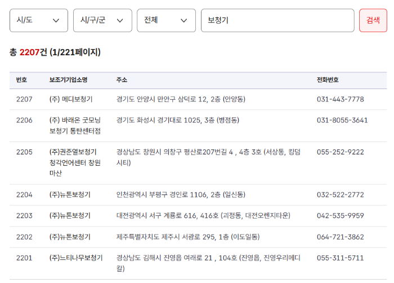Select phone number 031-8055-3641
The image size is (394, 283).
(x=342, y=120)
